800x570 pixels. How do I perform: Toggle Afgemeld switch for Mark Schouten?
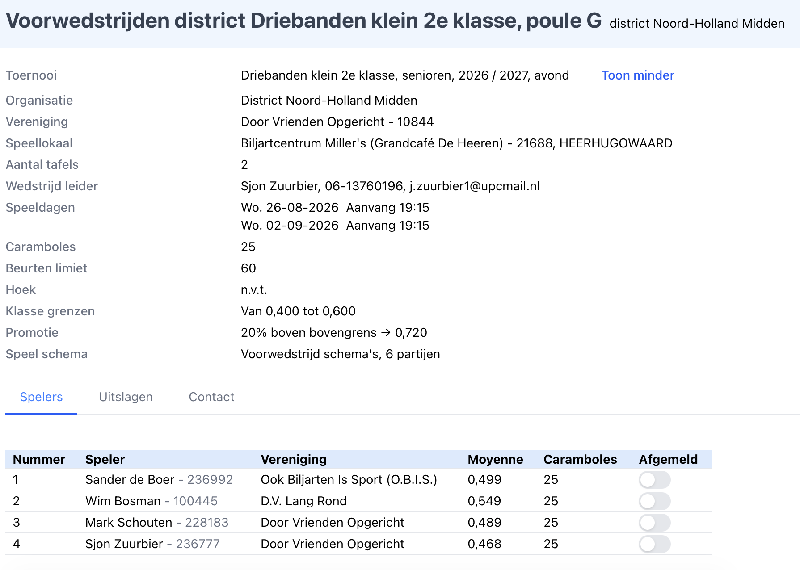(x=654, y=523)
